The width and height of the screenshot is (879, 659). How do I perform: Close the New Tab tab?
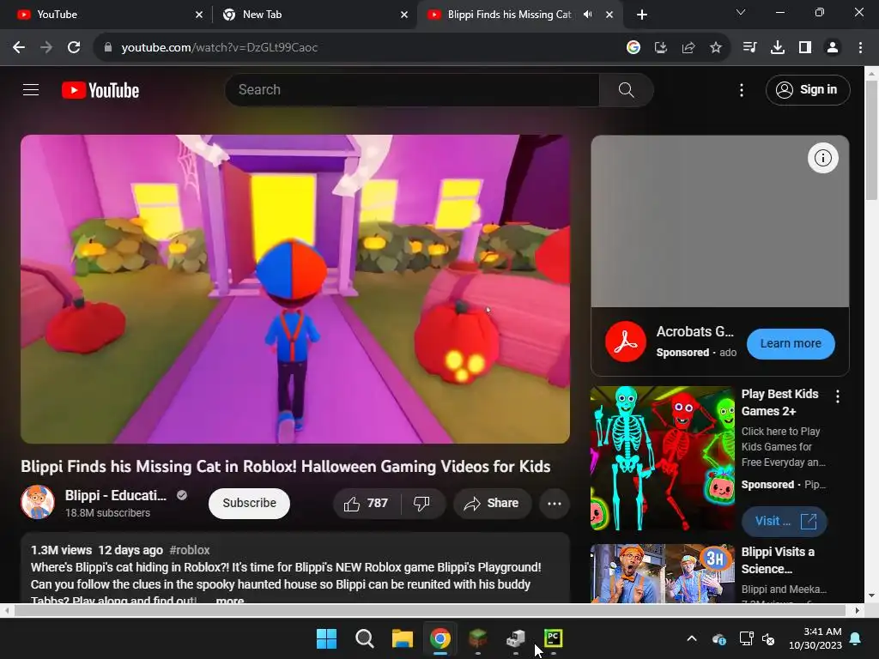point(404,15)
